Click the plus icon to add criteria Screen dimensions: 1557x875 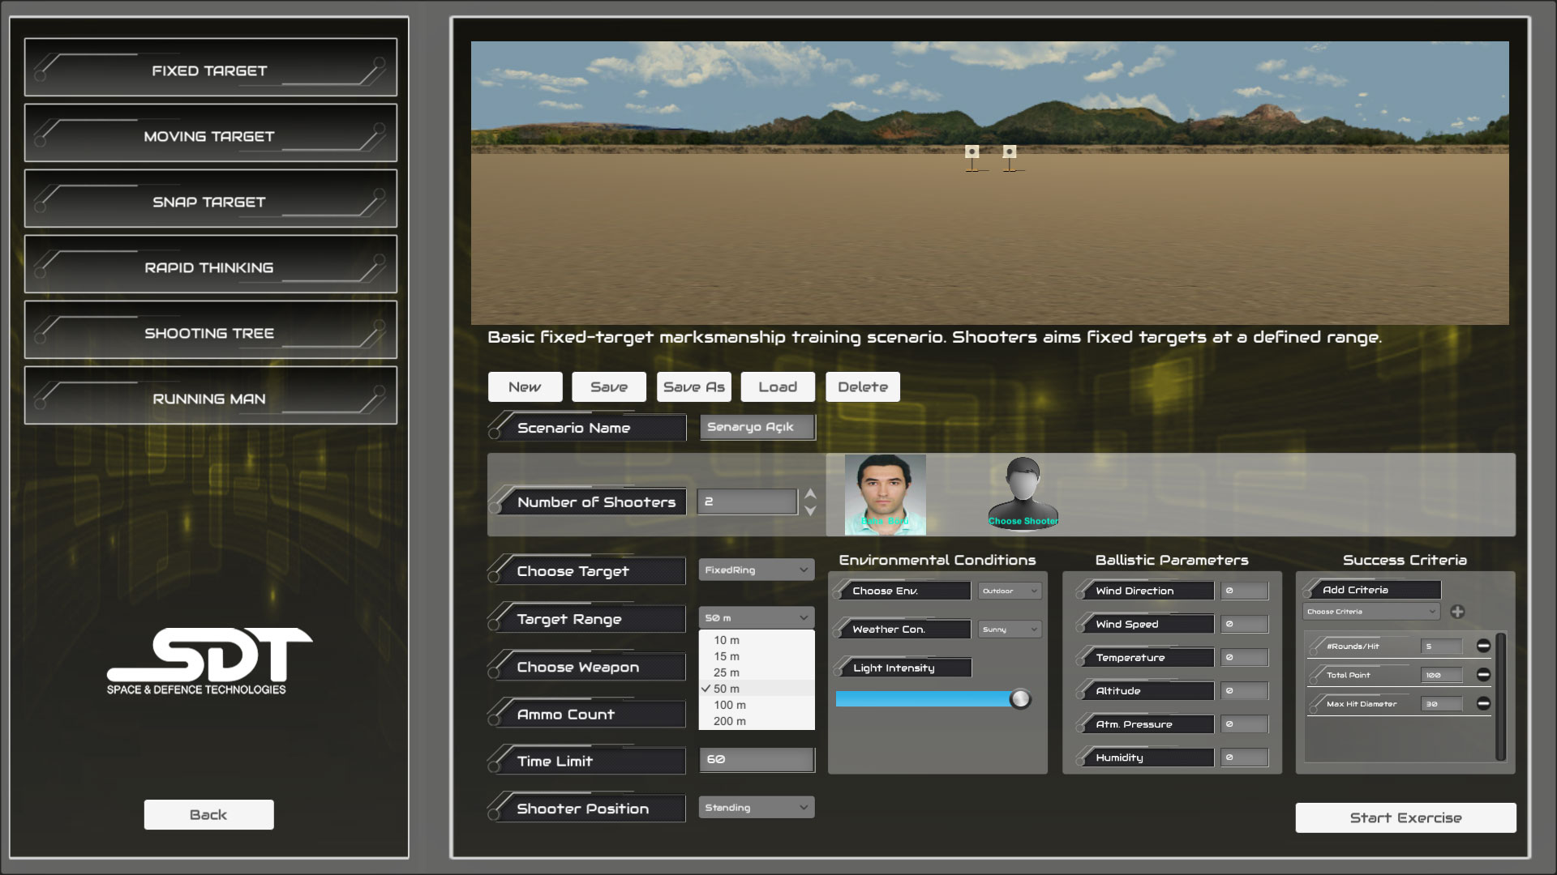pyautogui.click(x=1457, y=612)
